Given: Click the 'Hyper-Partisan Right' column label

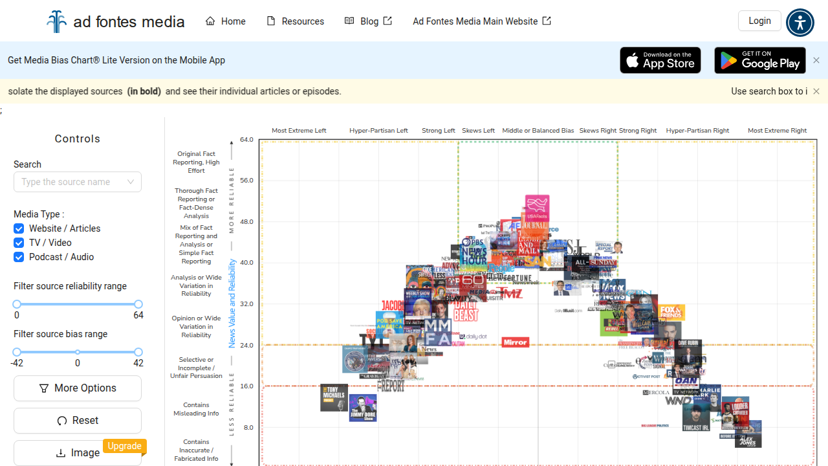Looking at the screenshot, I should (697, 131).
